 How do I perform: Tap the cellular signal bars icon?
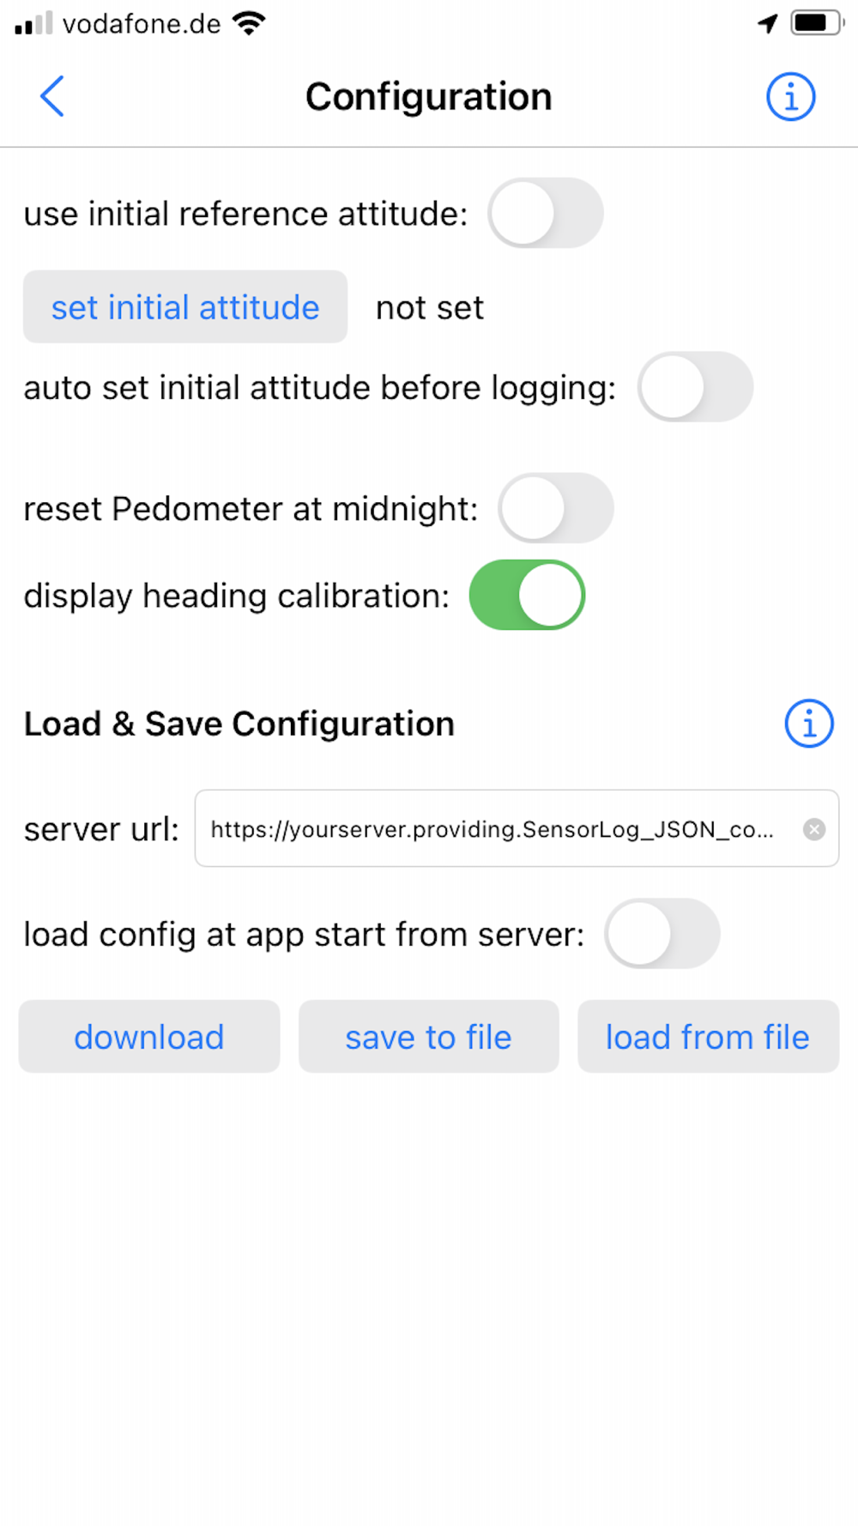[33, 23]
